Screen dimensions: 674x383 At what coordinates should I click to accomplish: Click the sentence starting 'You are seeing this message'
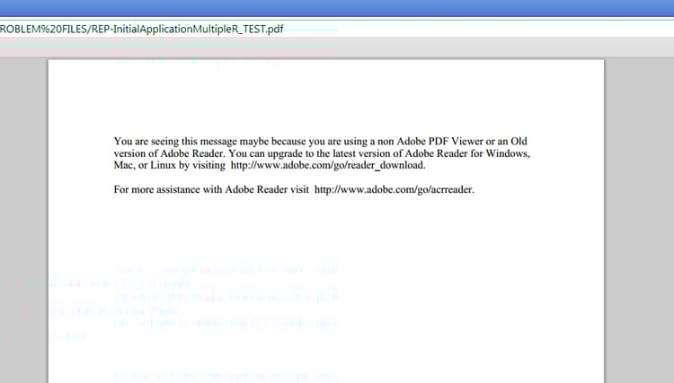click(x=320, y=141)
